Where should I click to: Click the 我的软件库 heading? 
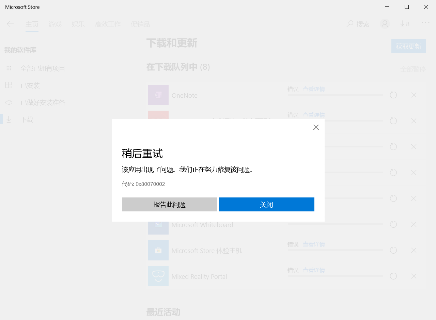click(20, 50)
